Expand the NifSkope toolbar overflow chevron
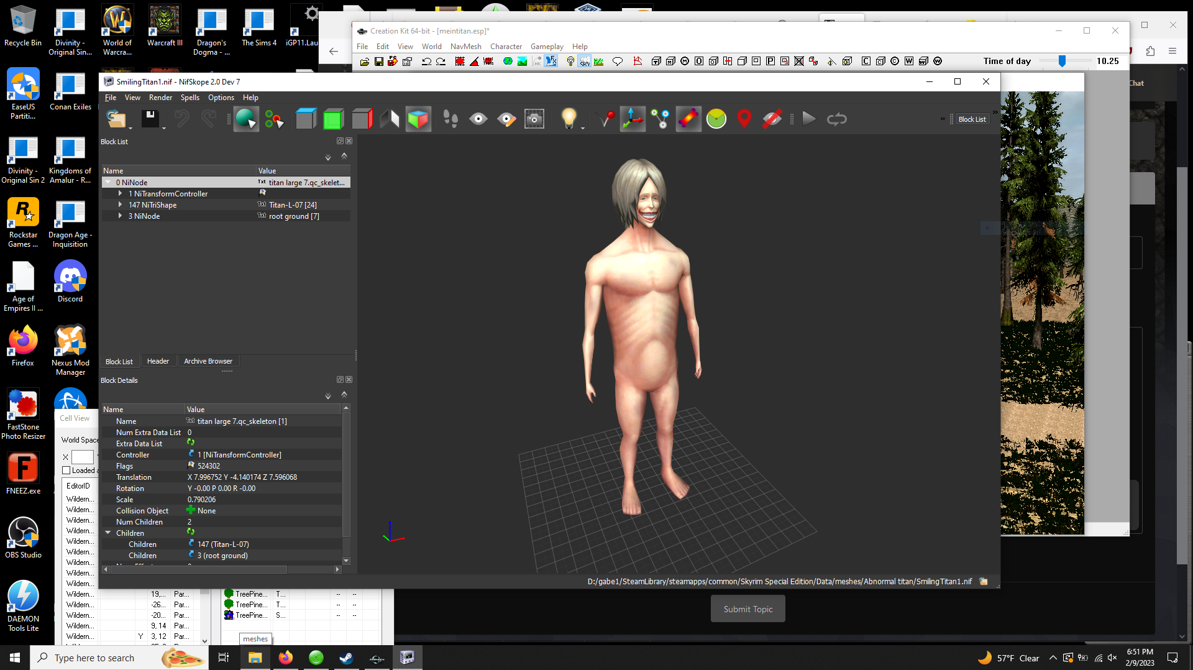The width and height of the screenshot is (1193, 670). coord(943,119)
